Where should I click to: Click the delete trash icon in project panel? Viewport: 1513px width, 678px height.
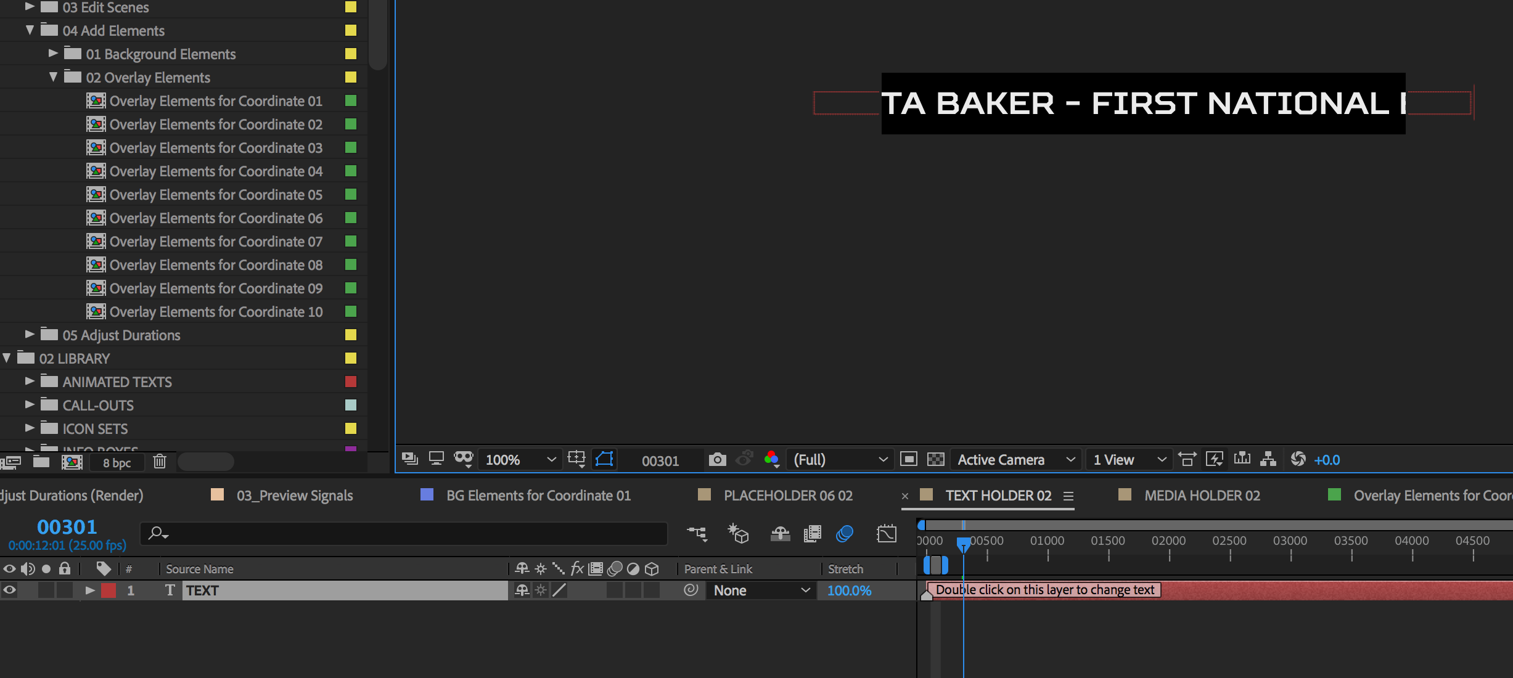click(160, 462)
